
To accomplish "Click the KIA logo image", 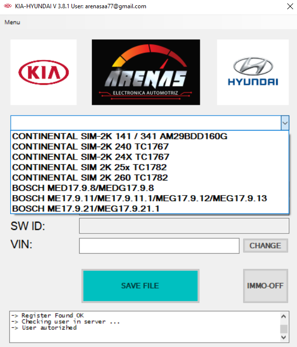I will tap(43, 72).
